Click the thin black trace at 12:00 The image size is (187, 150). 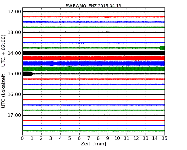pyautogui.click(x=93, y=12)
